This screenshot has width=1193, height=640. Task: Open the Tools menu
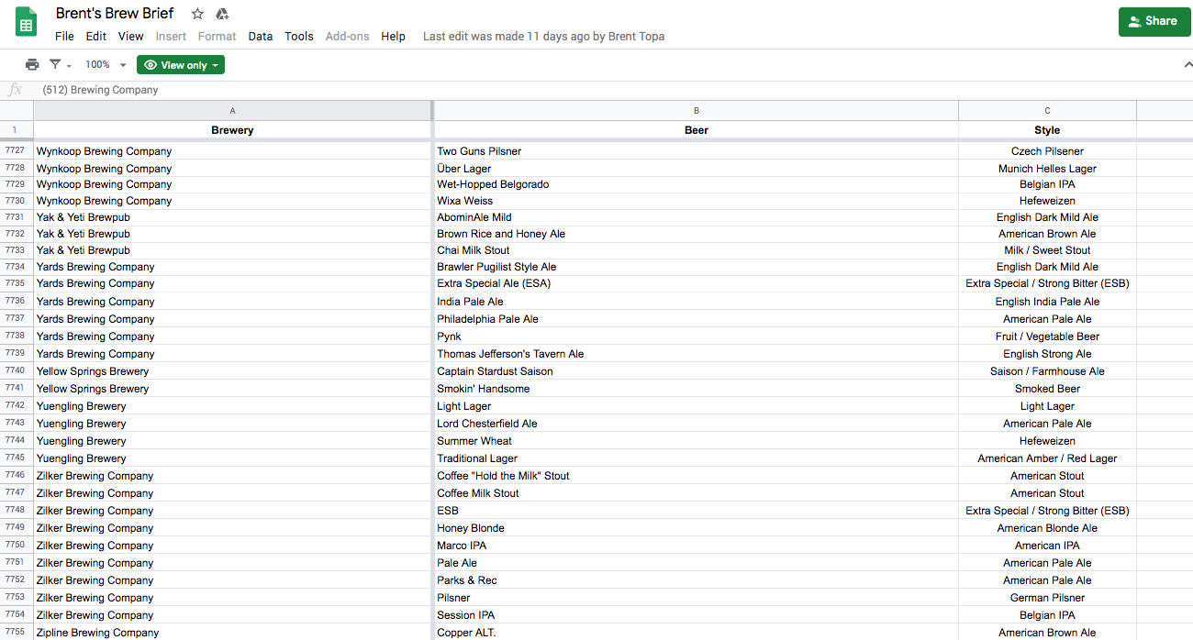coord(299,37)
